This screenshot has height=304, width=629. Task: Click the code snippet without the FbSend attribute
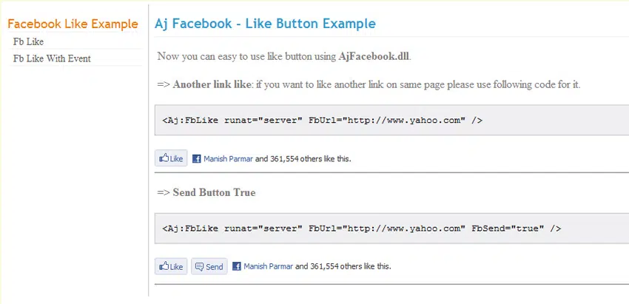[322, 120]
